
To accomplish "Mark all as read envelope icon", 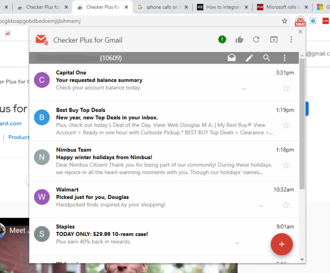I will (x=231, y=57).
